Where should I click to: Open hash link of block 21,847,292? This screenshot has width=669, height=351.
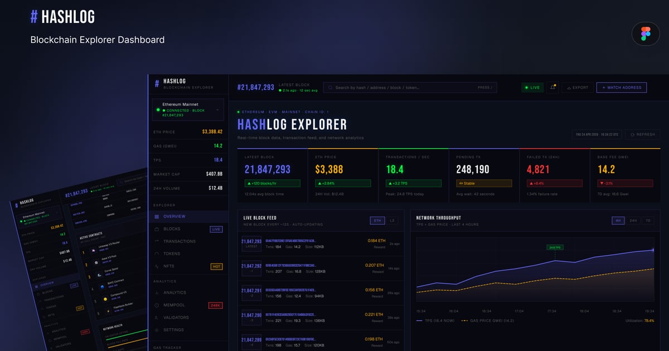click(291, 265)
